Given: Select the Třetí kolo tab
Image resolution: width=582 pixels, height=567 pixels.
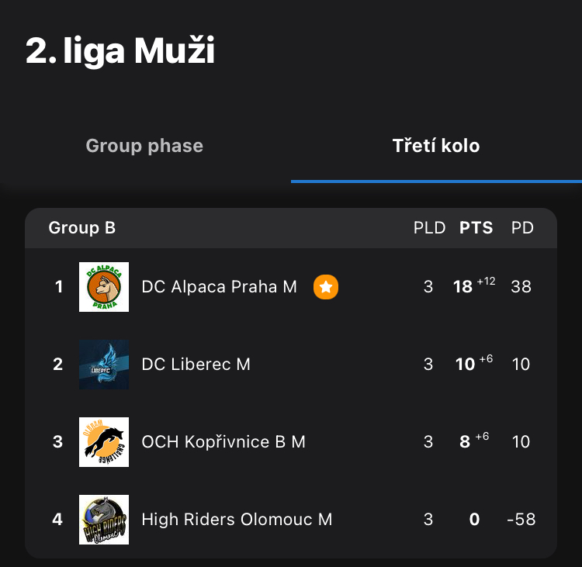Looking at the screenshot, I should coord(436,146).
